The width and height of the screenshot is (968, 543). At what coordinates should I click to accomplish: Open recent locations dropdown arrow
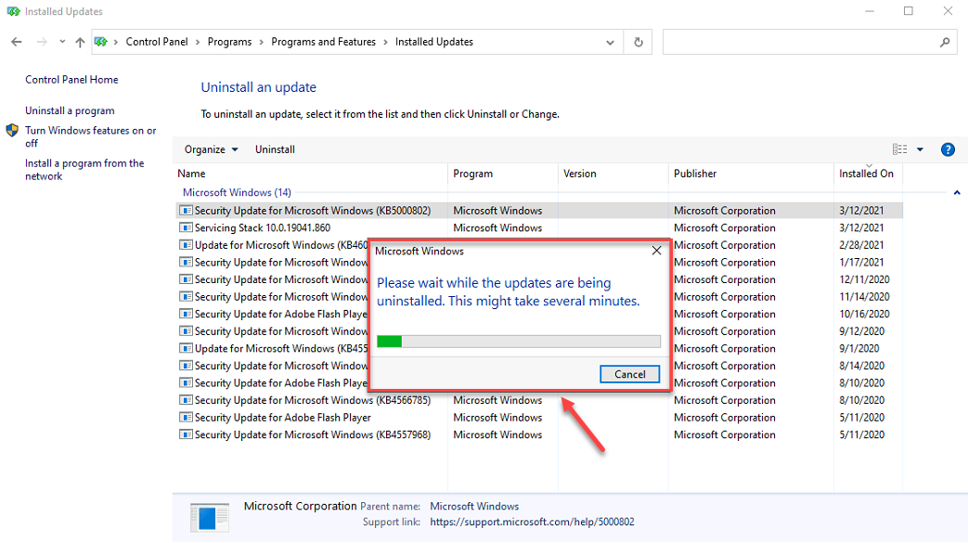62,42
